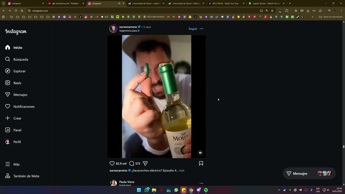View 82,9 mil likes count

click(121, 164)
